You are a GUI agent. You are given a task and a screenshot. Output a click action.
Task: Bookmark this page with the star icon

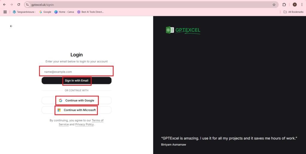point(274,5)
